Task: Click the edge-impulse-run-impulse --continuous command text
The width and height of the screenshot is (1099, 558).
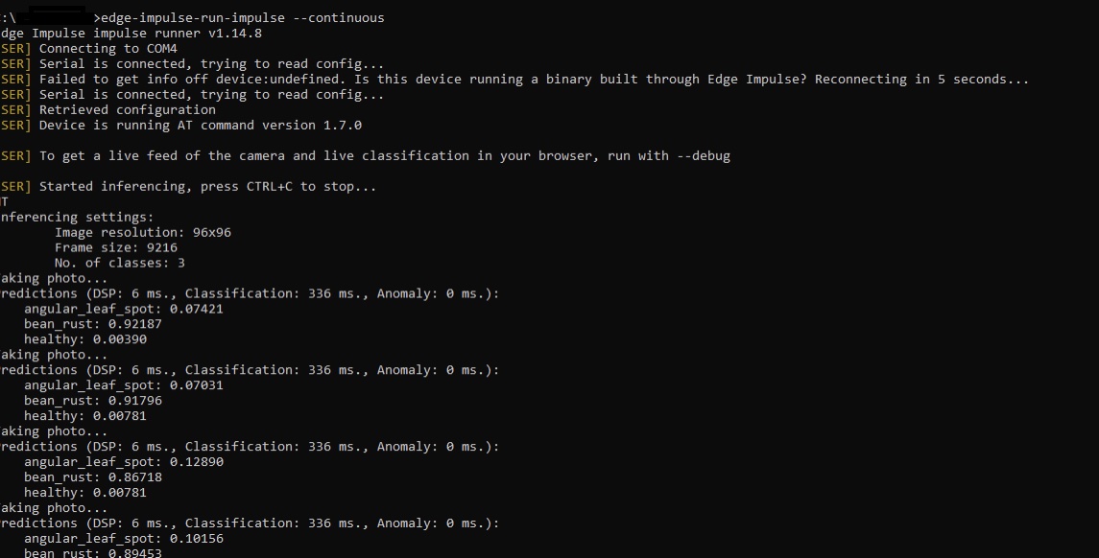Action: (x=243, y=18)
